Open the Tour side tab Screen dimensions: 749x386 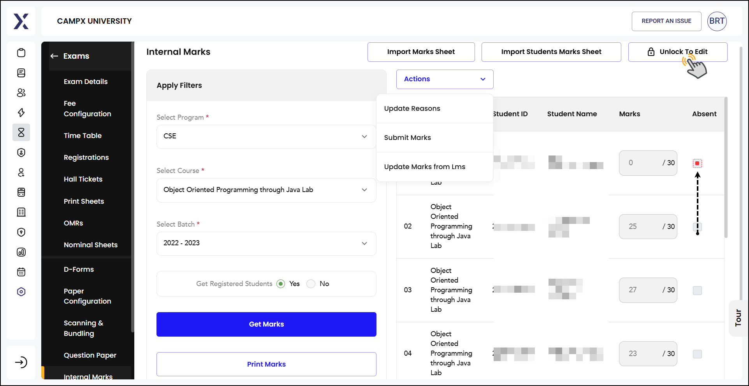click(738, 318)
